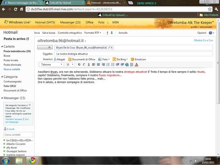Insert Documenti di Office
220x165 pixels.
tap(81, 59)
